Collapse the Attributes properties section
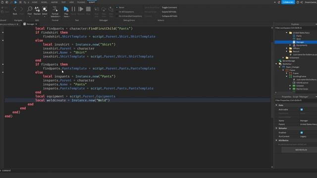317x178 pixels. [276, 140]
